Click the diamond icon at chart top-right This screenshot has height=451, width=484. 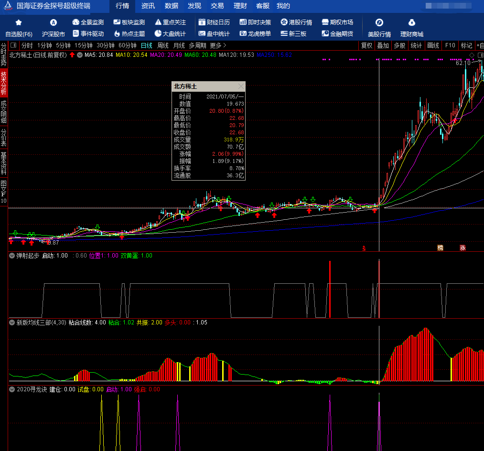(x=472, y=55)
